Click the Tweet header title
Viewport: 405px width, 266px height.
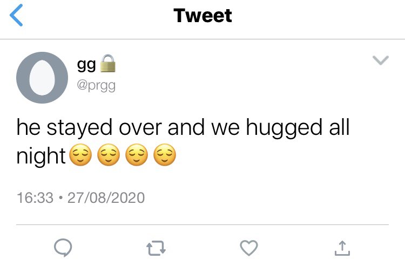click(202, 16)
